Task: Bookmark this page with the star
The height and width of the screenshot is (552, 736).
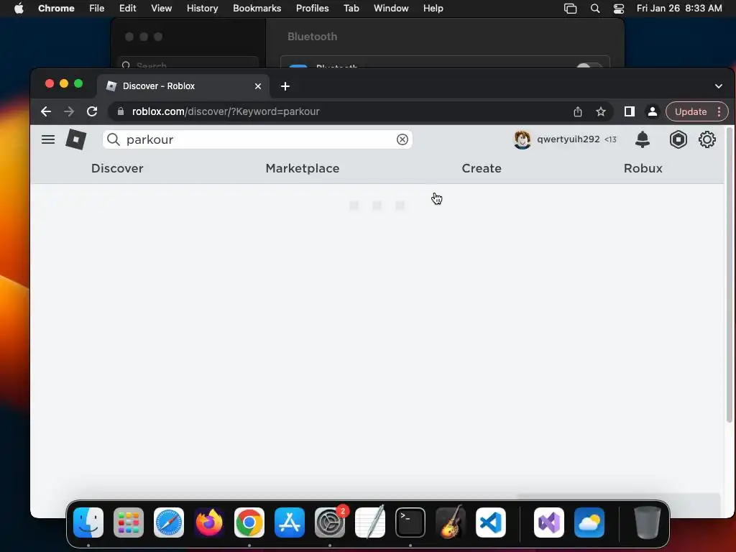Action: (601, 111)
